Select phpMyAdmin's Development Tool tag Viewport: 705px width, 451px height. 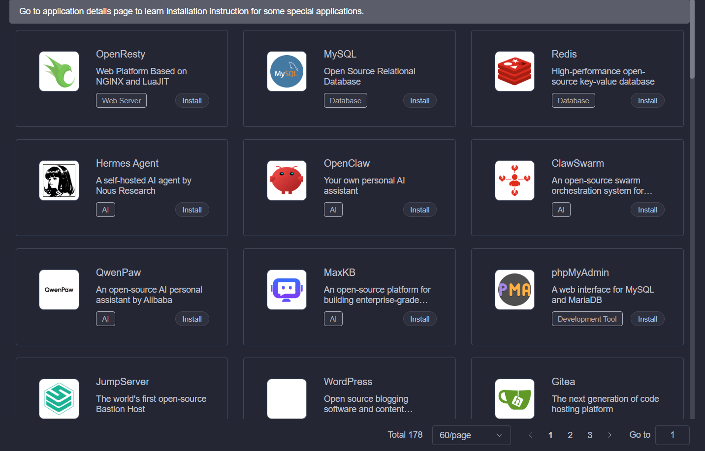[587, 319]
